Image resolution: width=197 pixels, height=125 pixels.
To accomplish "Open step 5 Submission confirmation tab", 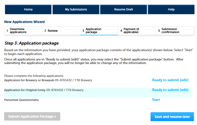I will coord(175,31).
